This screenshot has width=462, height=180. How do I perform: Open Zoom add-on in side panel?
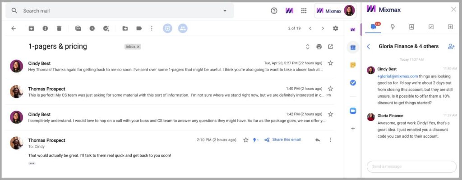tap(353, 111)
